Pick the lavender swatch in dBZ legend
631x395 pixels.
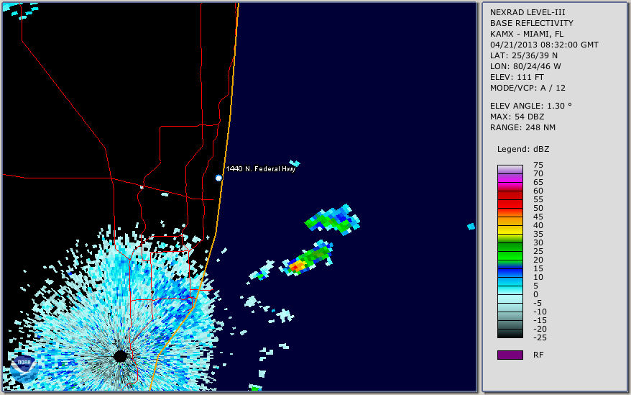point(510,169)
